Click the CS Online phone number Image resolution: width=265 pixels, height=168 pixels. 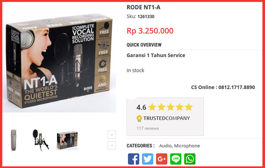click(x=237, y=87)
